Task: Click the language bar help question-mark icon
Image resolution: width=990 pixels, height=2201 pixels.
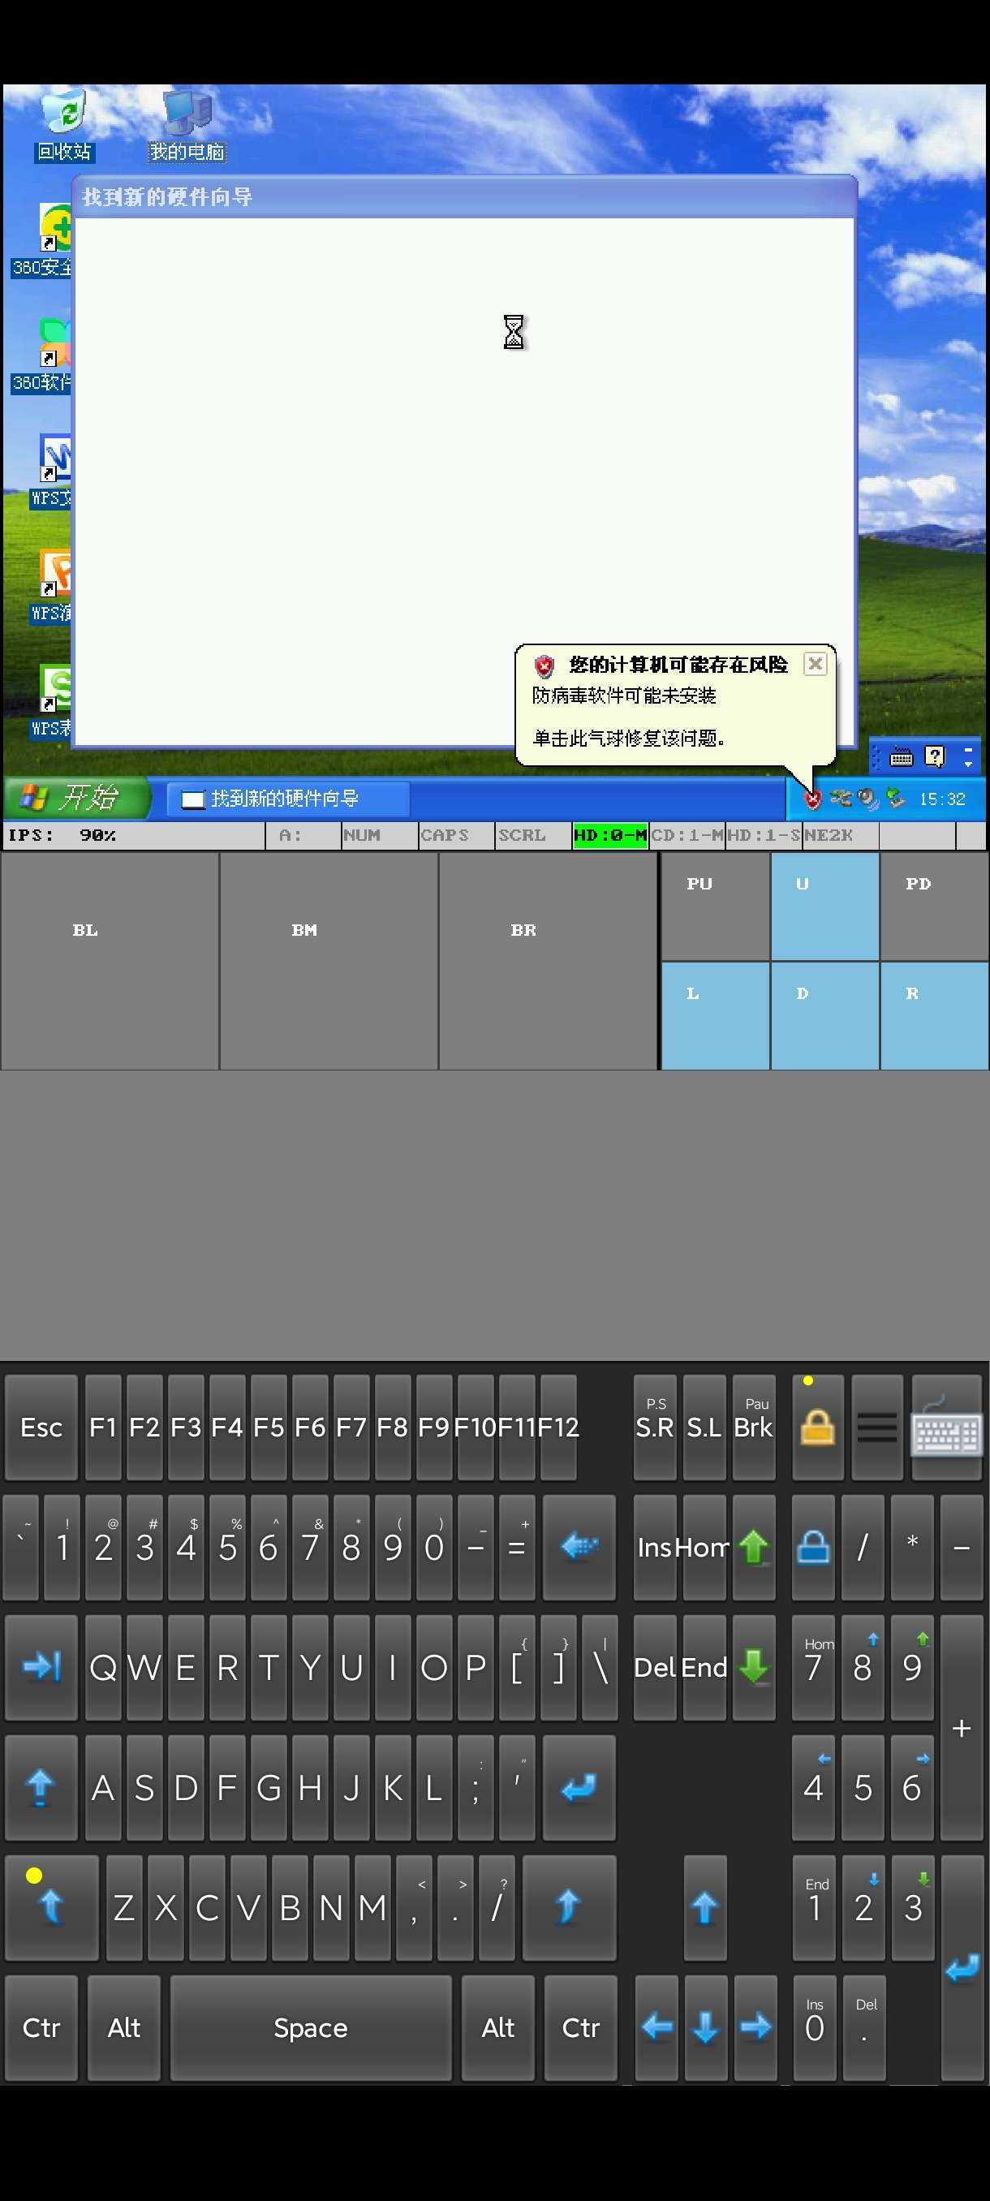Action: 935,756
